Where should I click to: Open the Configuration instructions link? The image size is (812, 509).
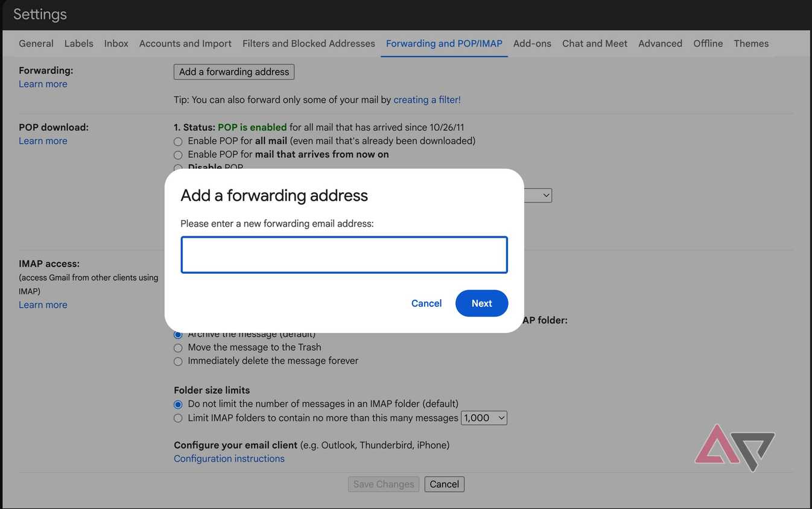tap(229, 458)
